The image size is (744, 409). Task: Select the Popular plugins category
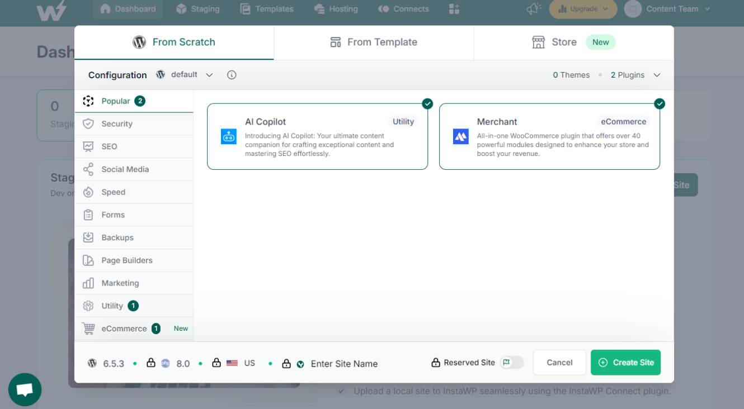[134, 101]
